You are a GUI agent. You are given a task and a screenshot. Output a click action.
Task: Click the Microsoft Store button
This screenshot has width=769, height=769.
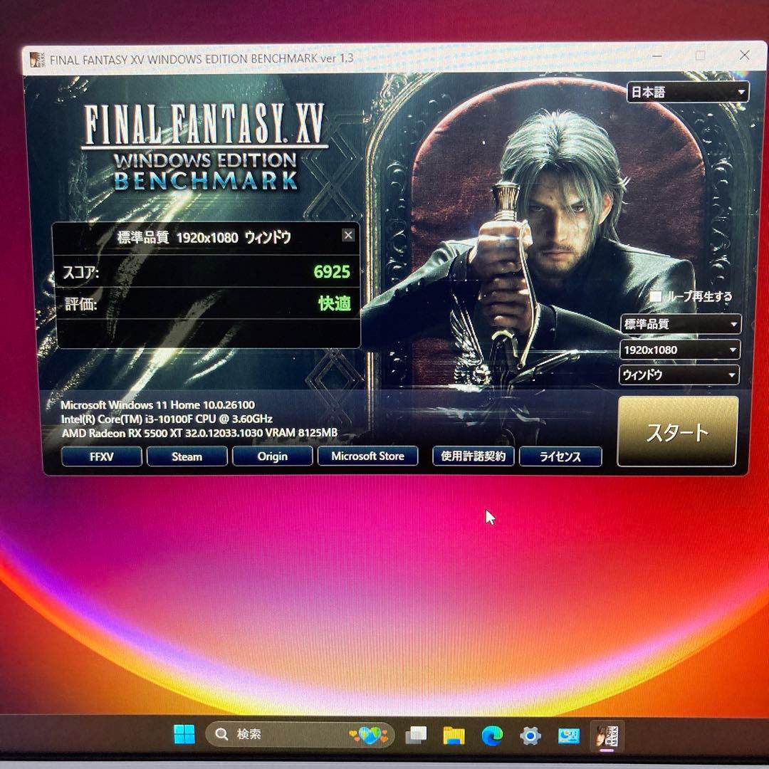[367, 456]
